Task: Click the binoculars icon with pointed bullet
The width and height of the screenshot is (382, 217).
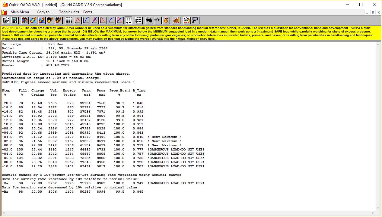Action: tap(59, 20)
